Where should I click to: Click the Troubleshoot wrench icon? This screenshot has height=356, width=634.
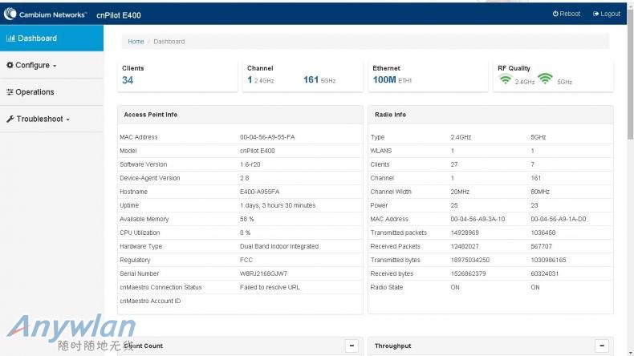[x=10, y=119]
